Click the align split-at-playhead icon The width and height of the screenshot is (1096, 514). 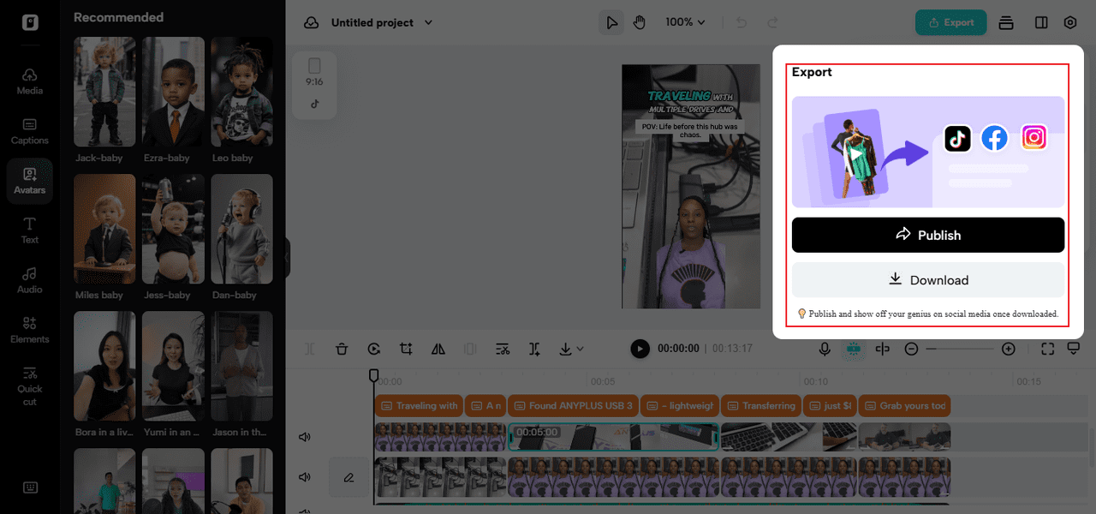click(x=883, y=349)
